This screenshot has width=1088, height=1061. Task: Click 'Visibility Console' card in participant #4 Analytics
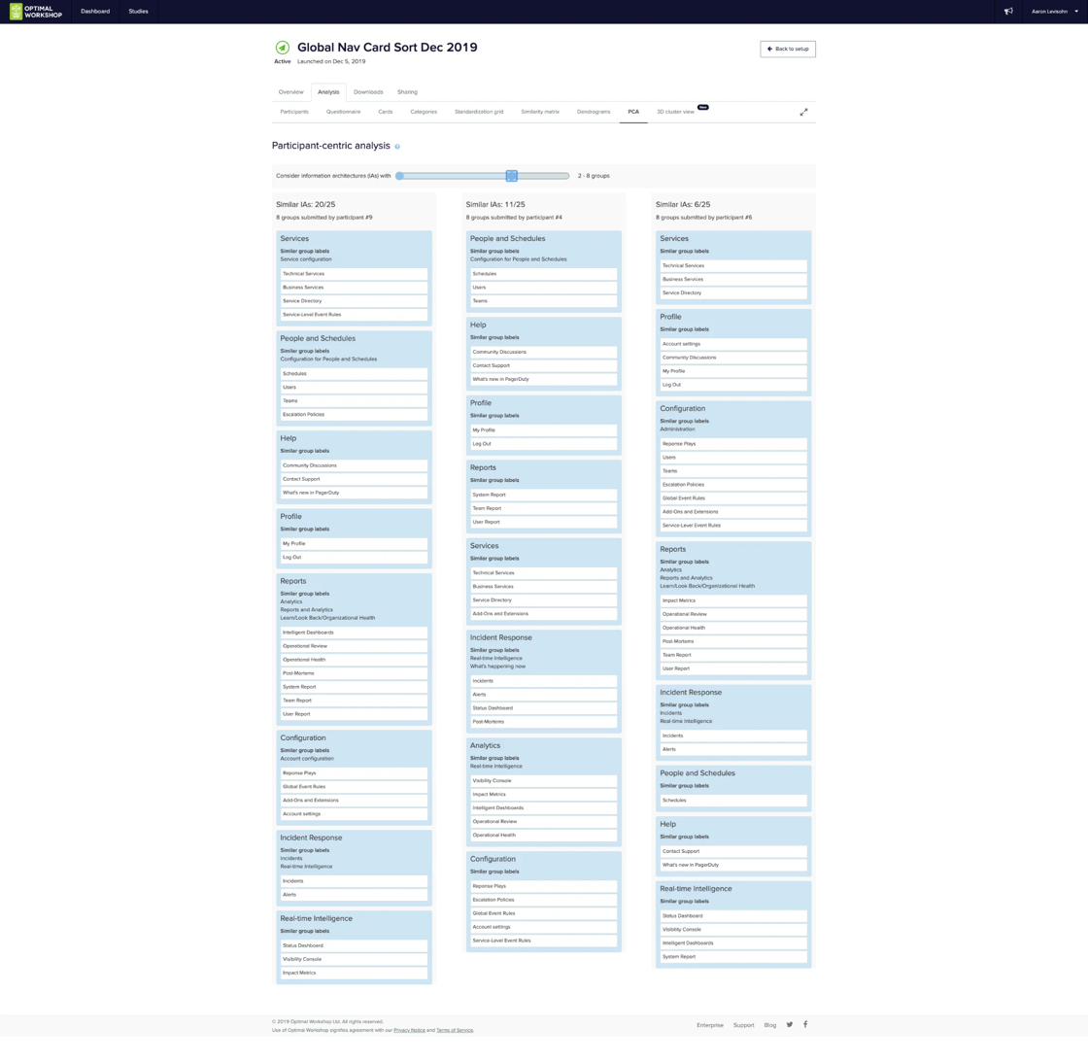(543, 780)
